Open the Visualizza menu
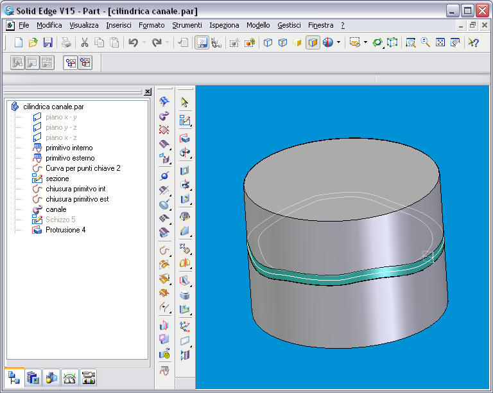 (x=84, y=25)
